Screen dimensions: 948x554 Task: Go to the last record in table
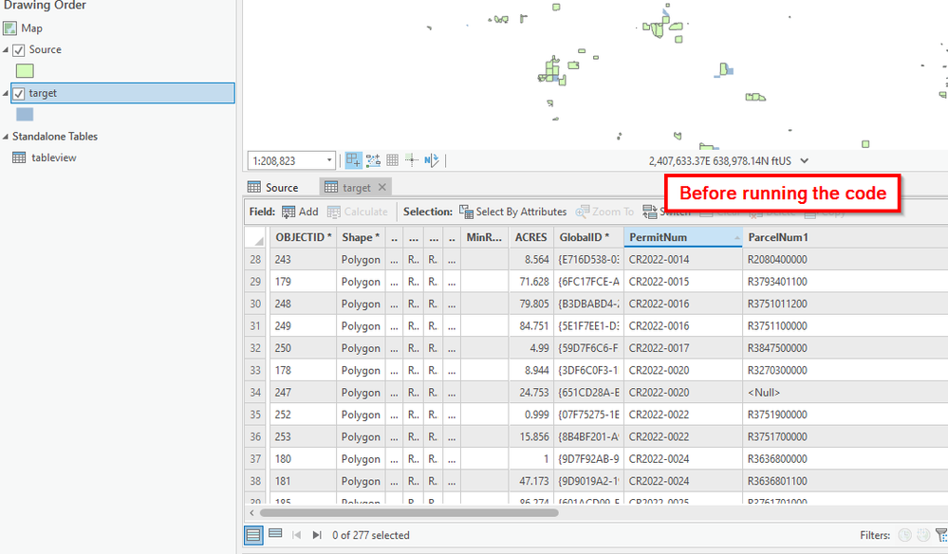click(317, 535)
